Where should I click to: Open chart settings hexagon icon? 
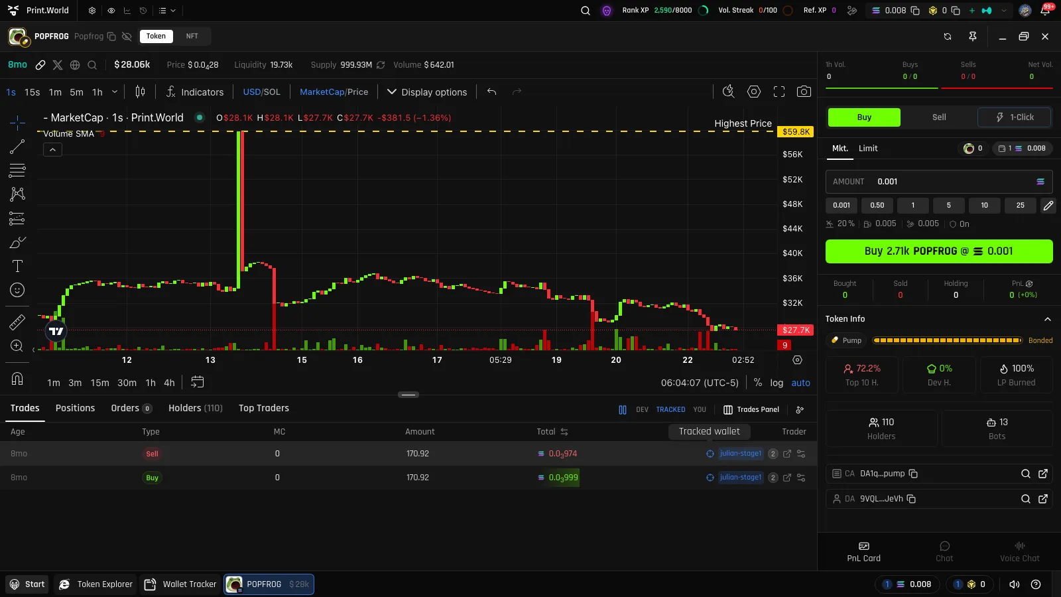[x=754, y=92]
